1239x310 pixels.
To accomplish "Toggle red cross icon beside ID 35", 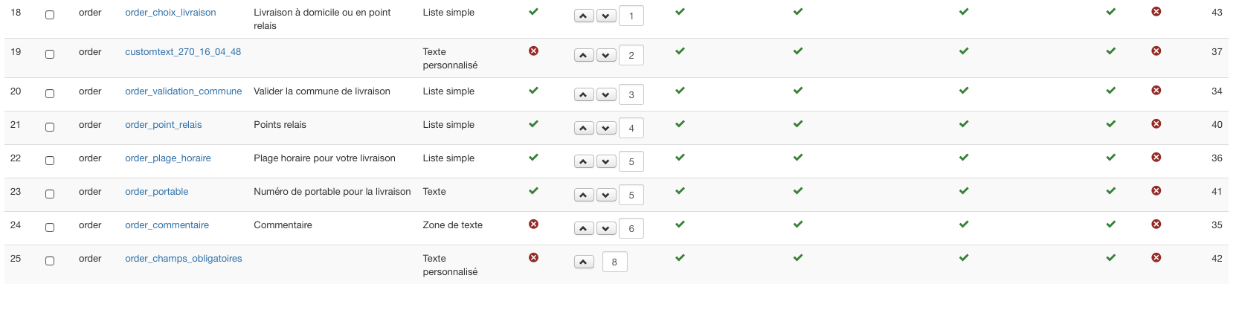I will [x=1156, y=225].
